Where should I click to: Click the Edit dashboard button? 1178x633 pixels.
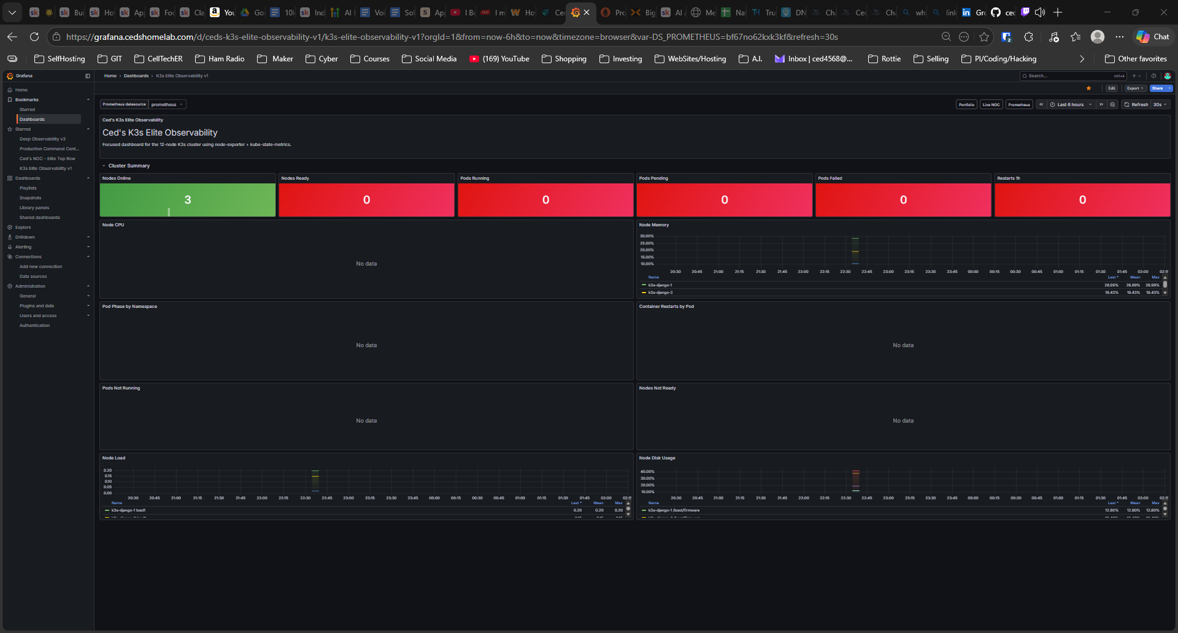(x=1112, y=88)
